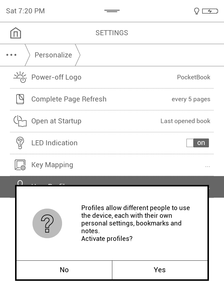
Task: Click the Complete Page Refresh icon
Action: pyautogui.click(x=20, y=99)
